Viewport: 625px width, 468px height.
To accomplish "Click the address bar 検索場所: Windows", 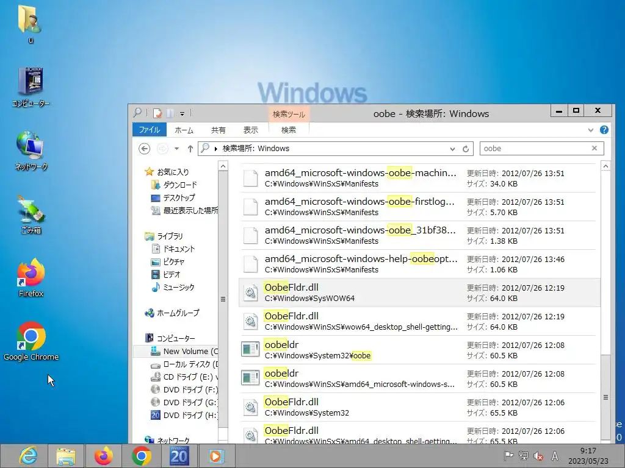I will click(x=256, y=149).
